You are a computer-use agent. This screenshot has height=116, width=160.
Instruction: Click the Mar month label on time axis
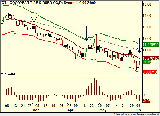[x=35, y=110]
